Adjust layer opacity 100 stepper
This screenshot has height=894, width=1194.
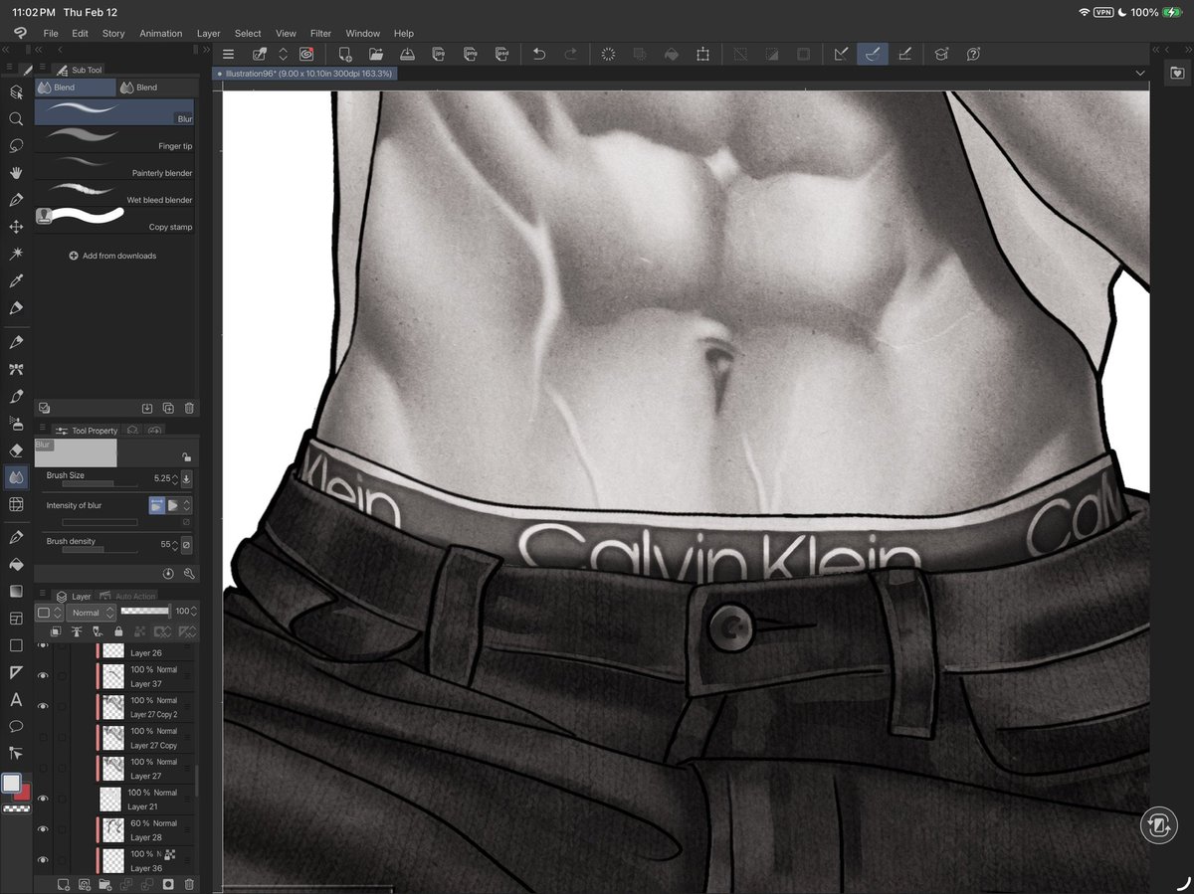point(195,612)
